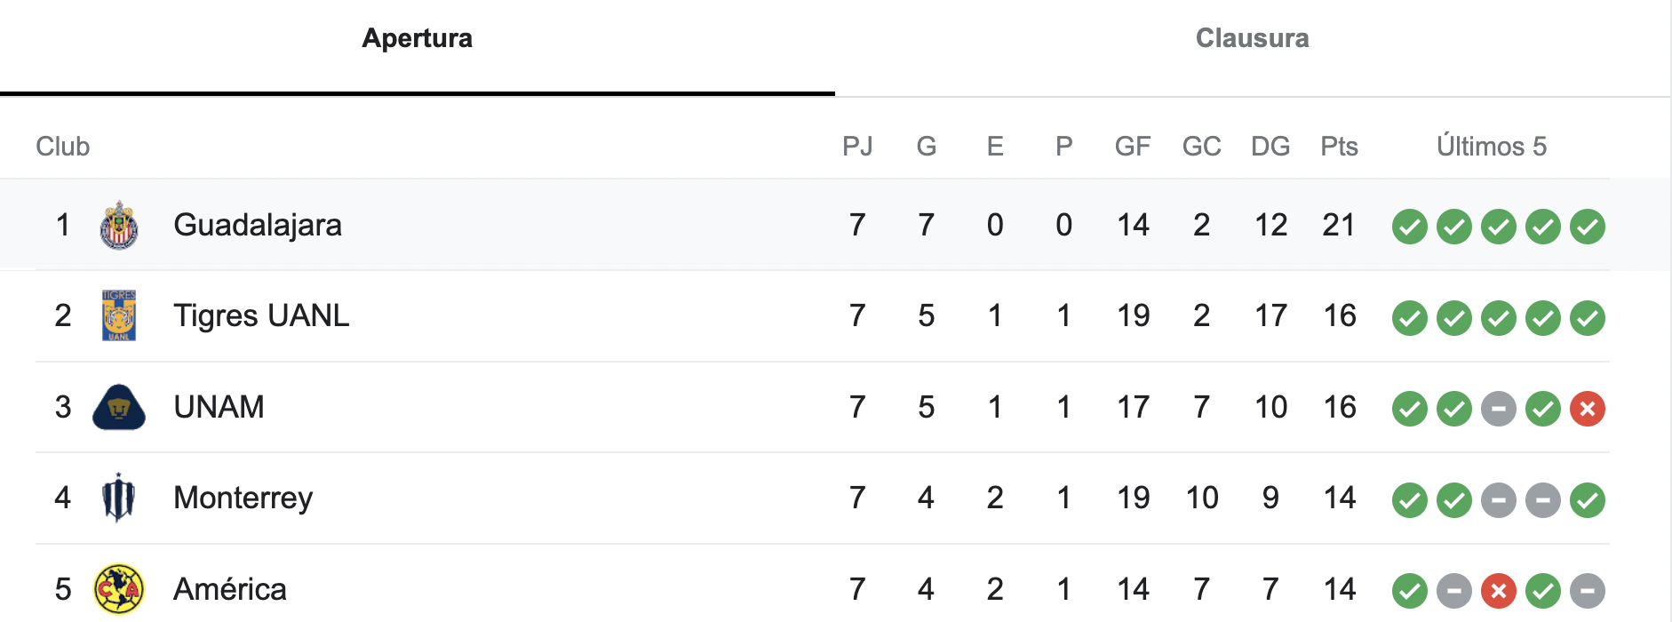The width and height of the screenshot is (1672, 622).
Task: Click the América club crest
Action: [119, 589]
